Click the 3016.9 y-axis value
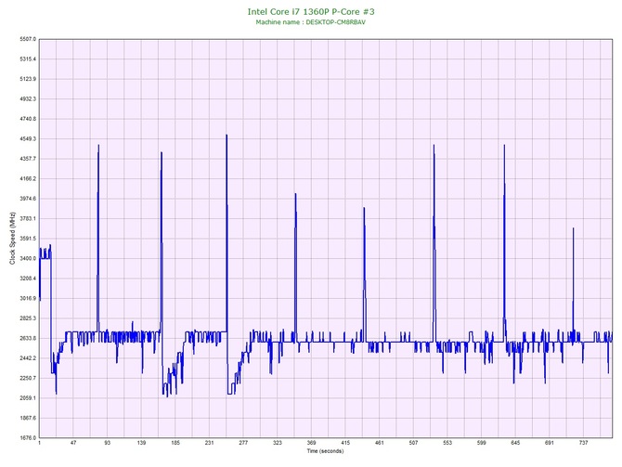 [28, 298]
